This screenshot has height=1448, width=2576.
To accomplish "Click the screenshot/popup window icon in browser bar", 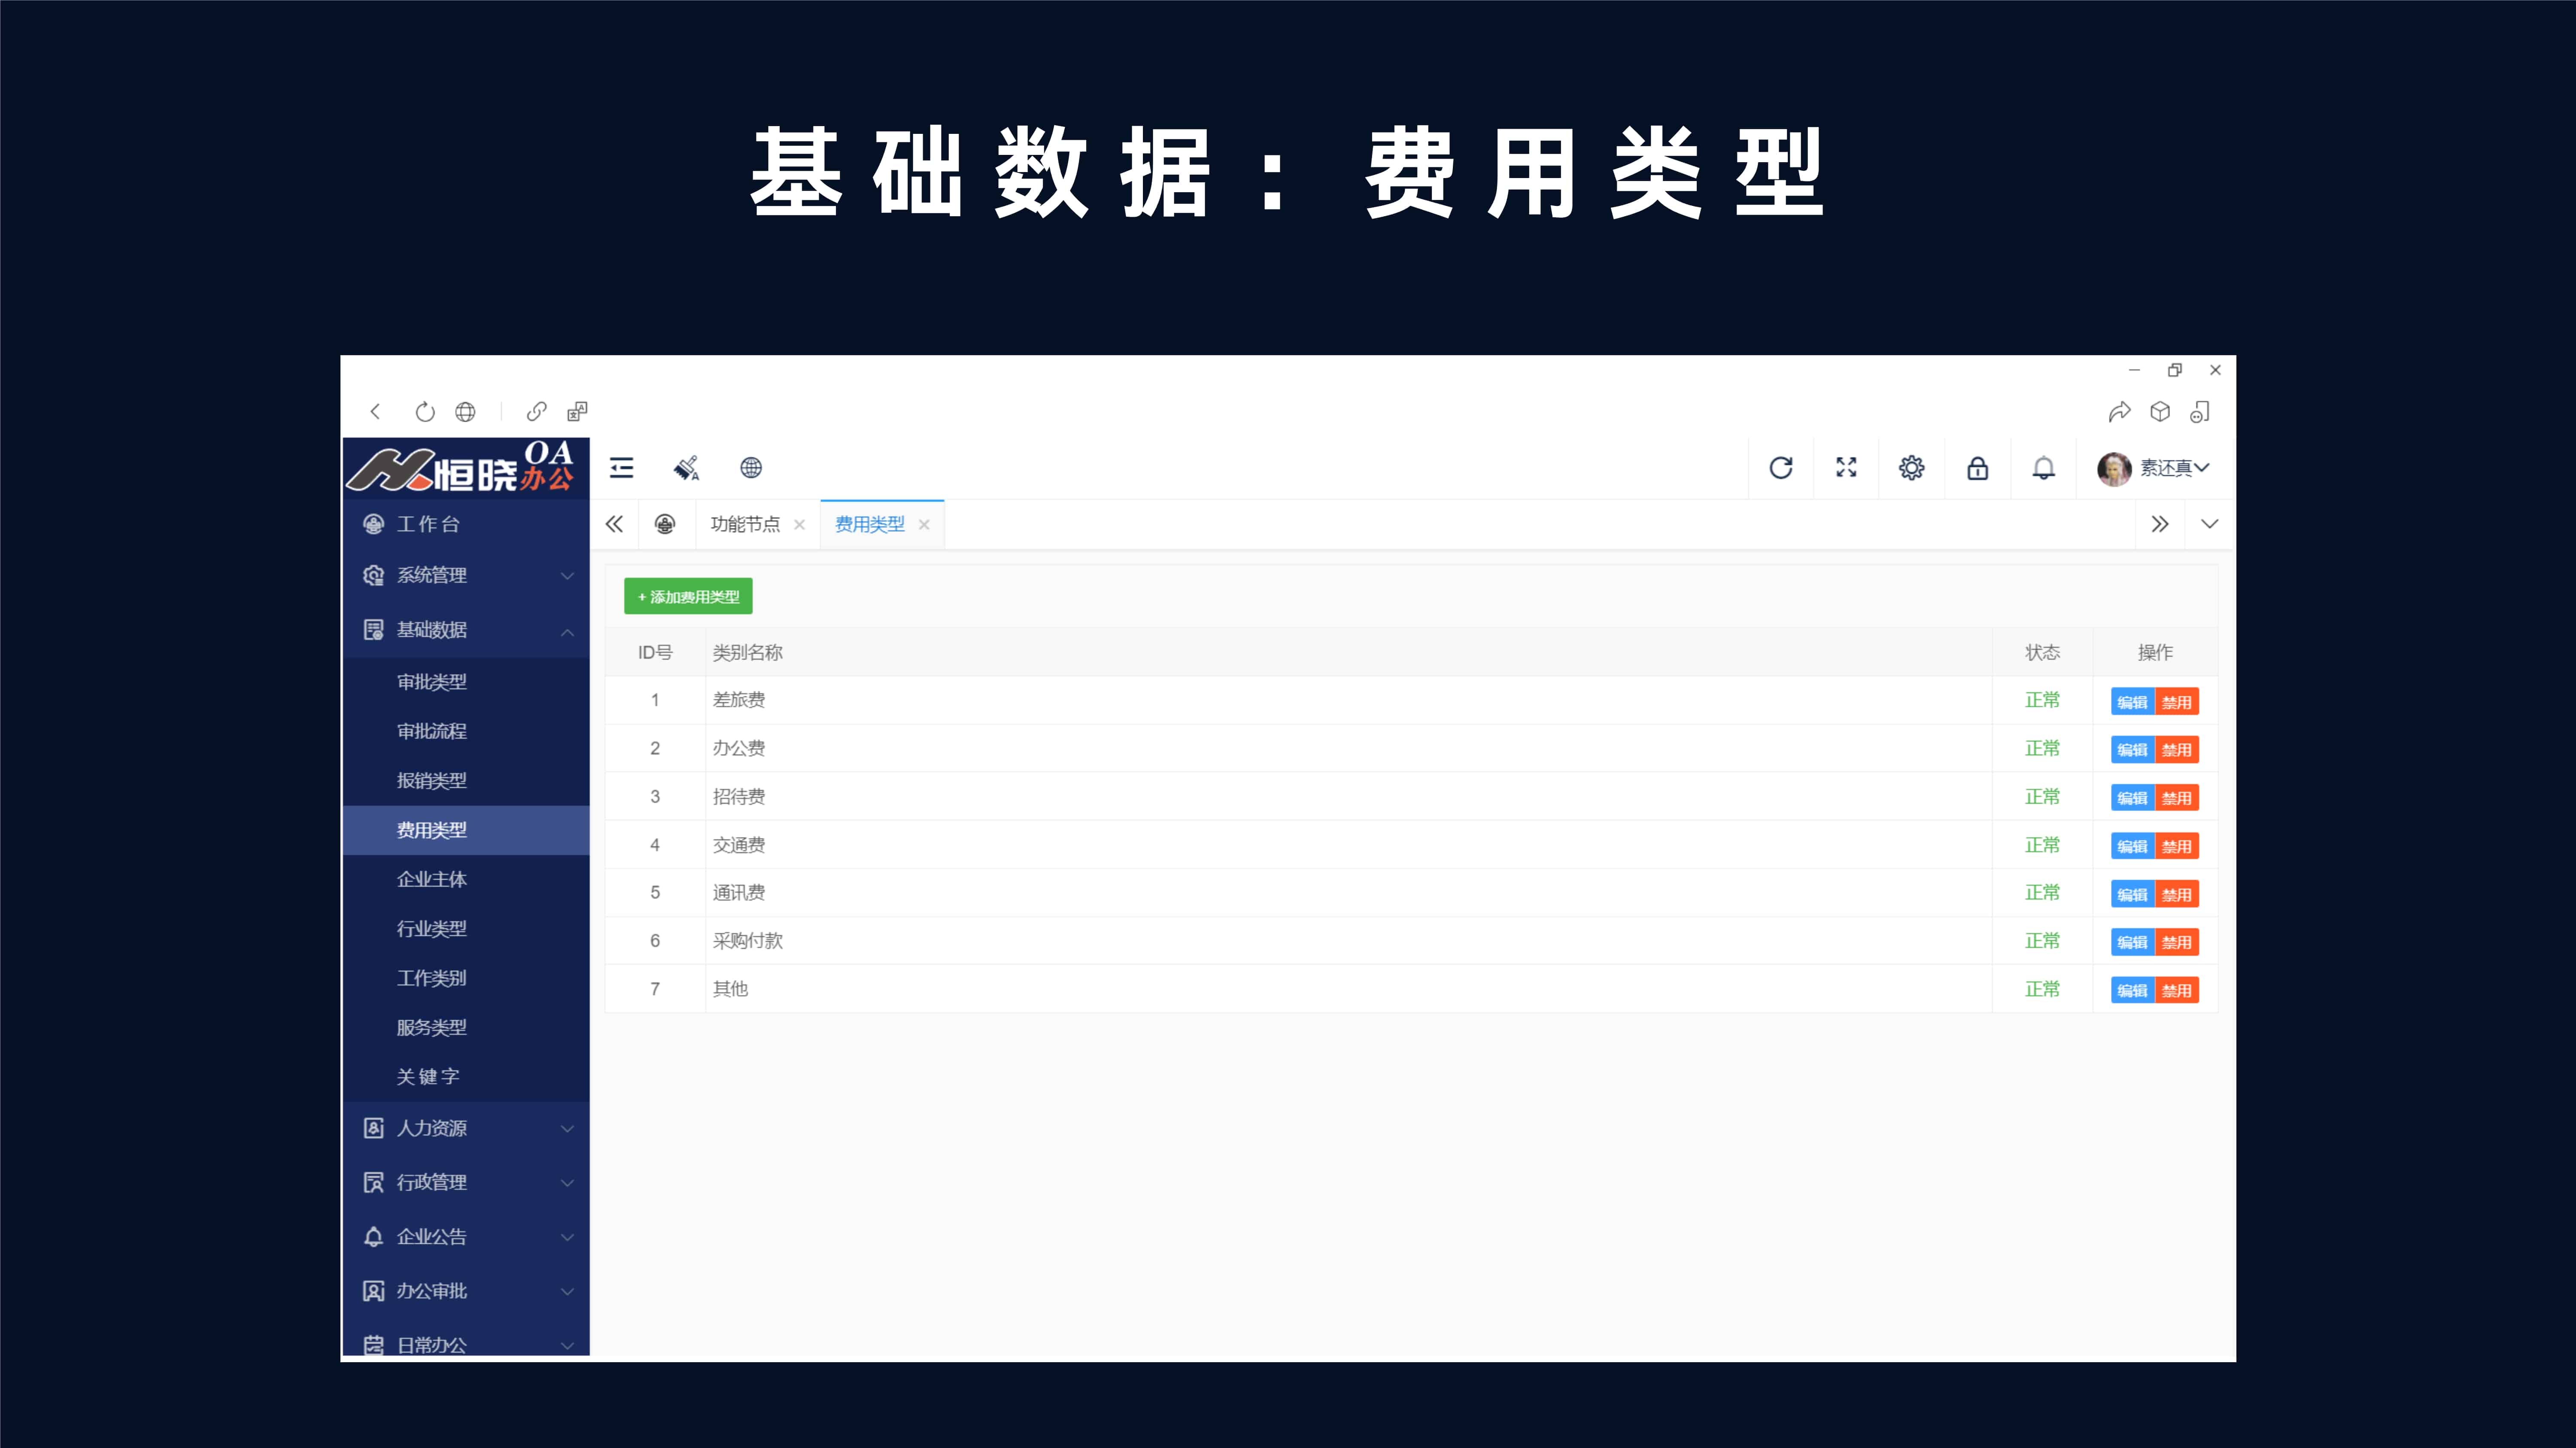I will [577, 412].
